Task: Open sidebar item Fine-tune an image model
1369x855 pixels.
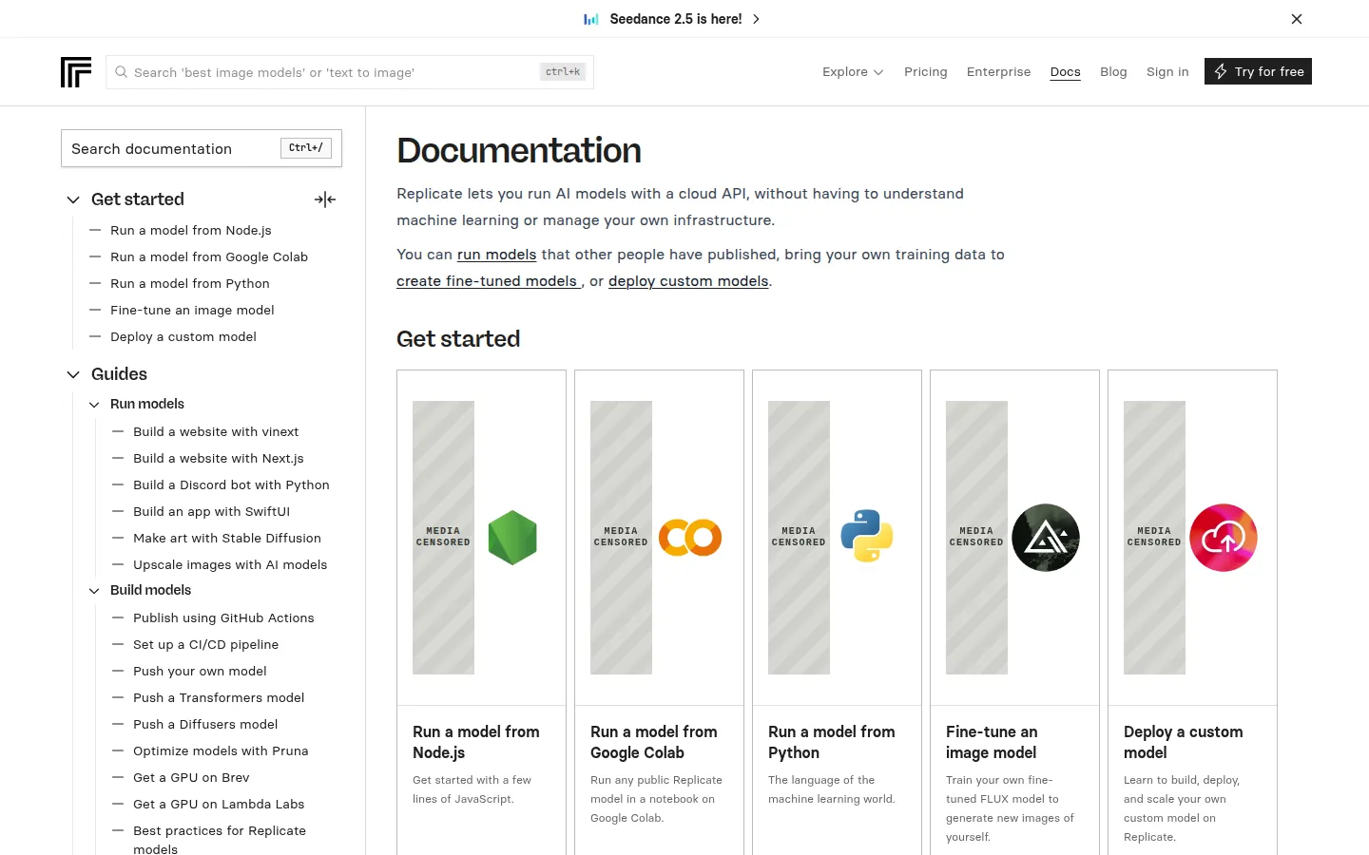Action: (x=192, y=310)
